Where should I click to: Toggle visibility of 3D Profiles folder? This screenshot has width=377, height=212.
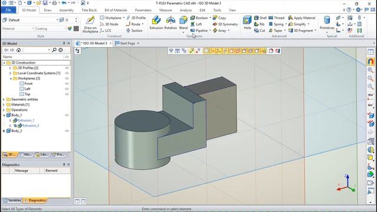(x=67, y=68)
